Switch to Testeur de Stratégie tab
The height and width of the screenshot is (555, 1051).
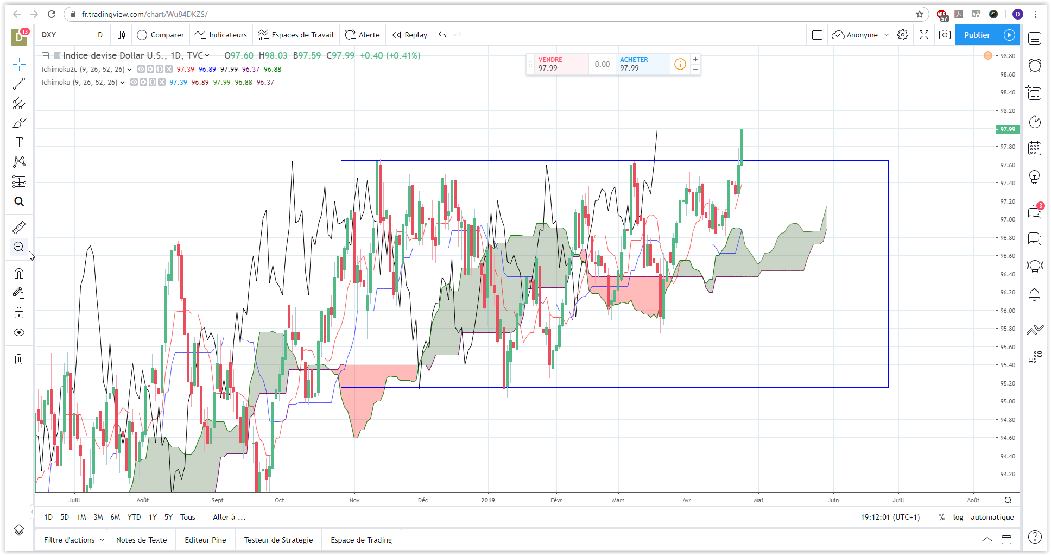[x=278, y=540]
